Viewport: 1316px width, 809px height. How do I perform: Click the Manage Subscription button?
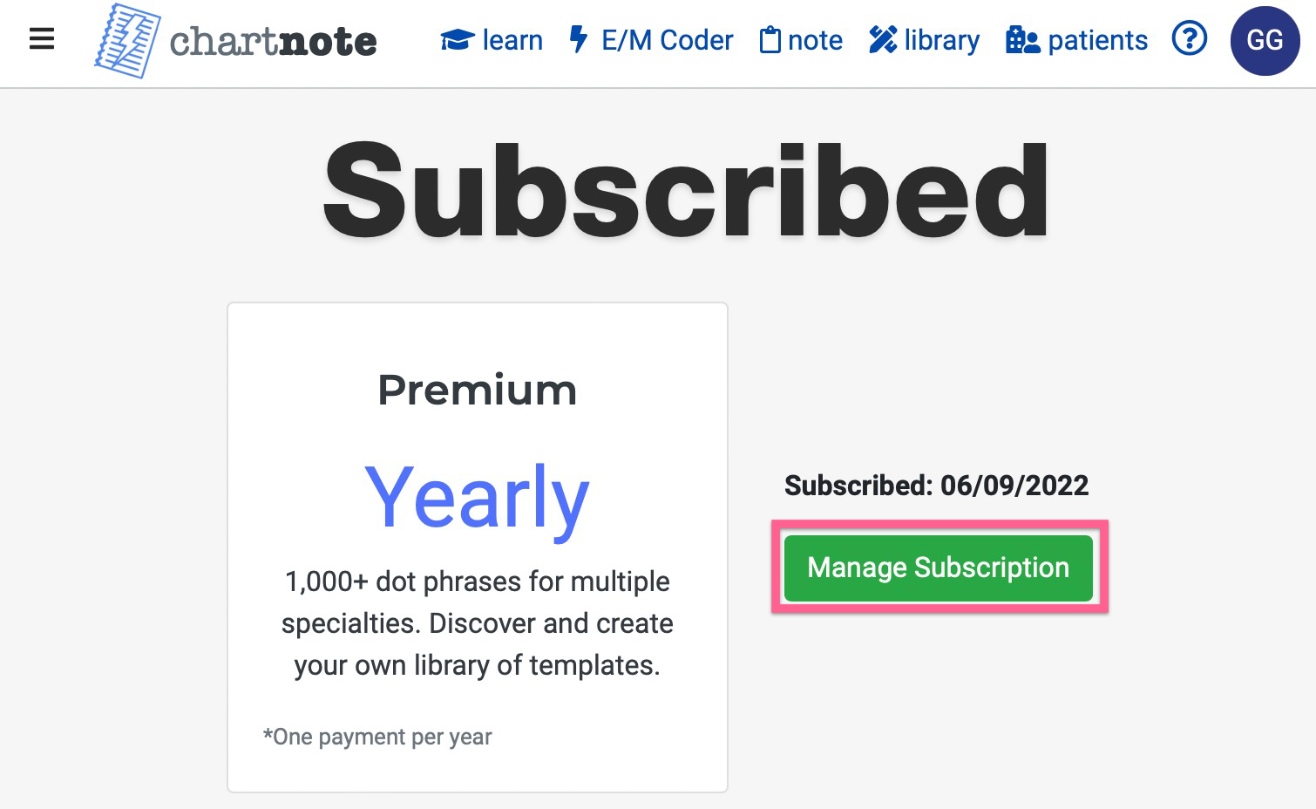(x=939, y=568)
